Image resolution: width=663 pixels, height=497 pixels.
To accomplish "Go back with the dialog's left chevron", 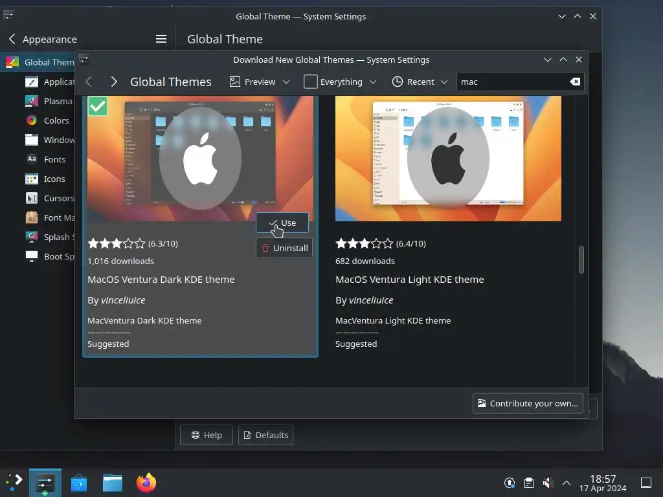I will [x=88, y=82].
